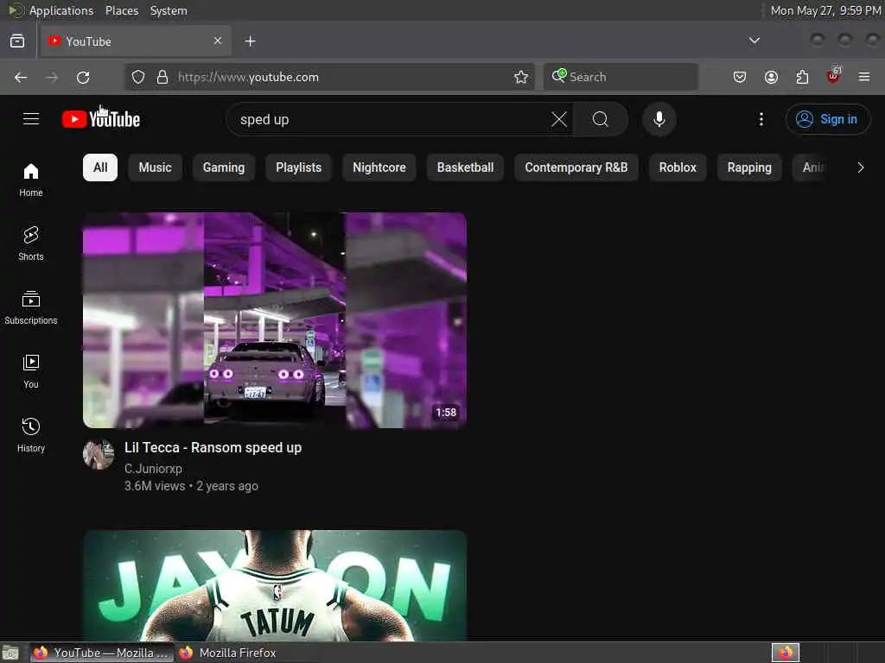The image size is (885, 663).
Task: Open the tracking protection shield icon
Action: 138,77
